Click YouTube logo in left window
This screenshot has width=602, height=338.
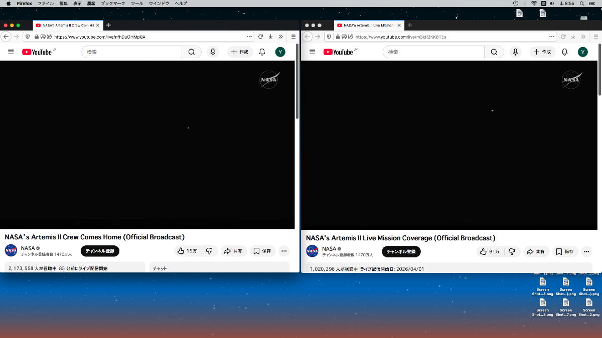pos(38,52)
